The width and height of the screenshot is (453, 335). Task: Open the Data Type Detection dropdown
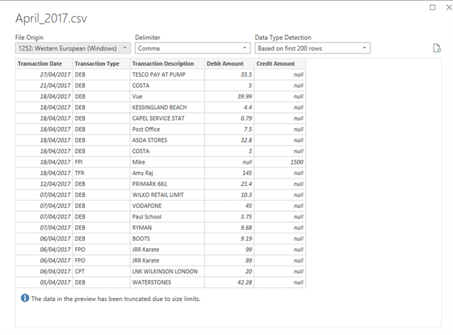pyautogui.click(x=313, y=48)
